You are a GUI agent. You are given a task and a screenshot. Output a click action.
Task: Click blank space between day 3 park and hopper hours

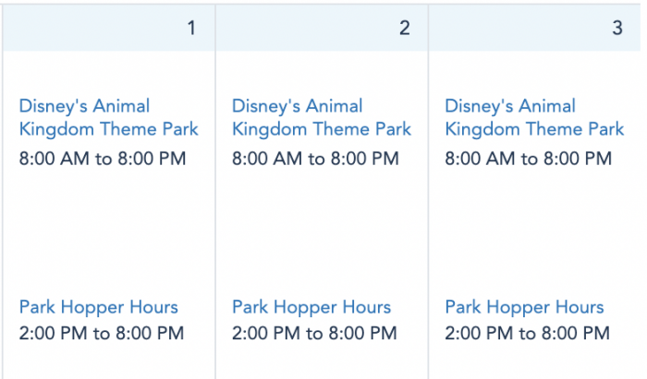coord(535,232)
